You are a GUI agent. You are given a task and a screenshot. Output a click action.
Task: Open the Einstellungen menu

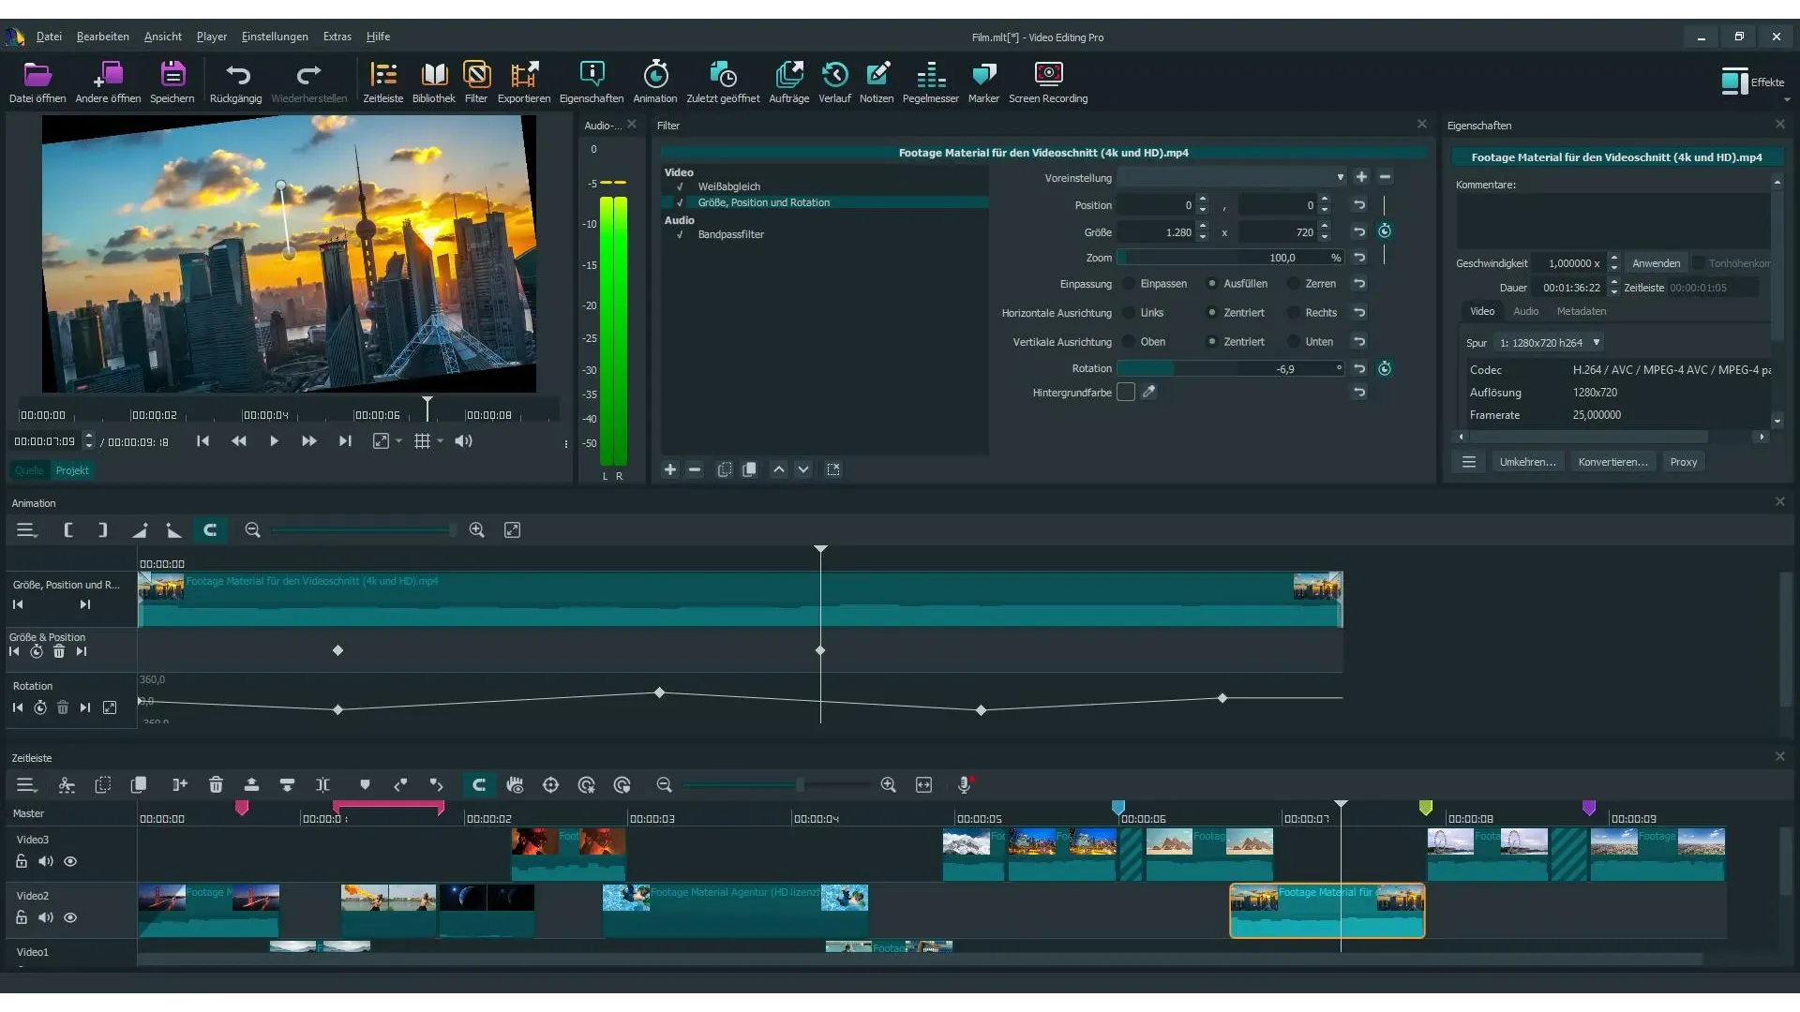(274, 37)
